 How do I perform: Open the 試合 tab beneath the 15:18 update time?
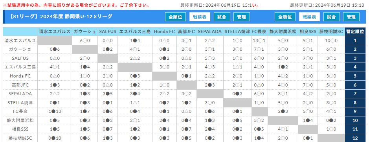tap(331, 17)
